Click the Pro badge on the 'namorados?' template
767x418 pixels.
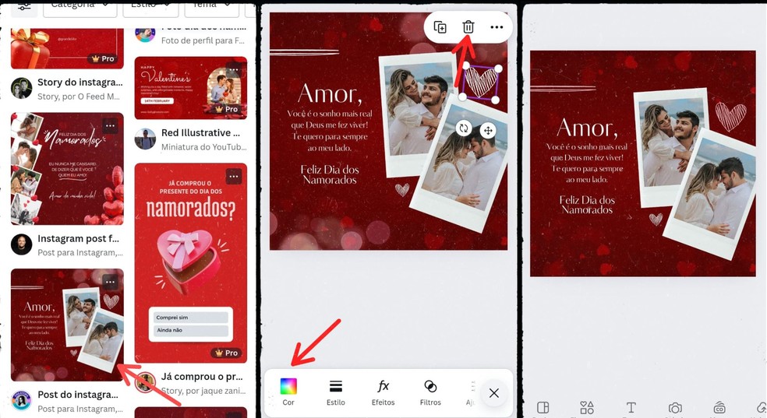227,353
